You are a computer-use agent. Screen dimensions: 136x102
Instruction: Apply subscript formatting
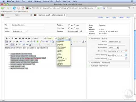(17, 44)
